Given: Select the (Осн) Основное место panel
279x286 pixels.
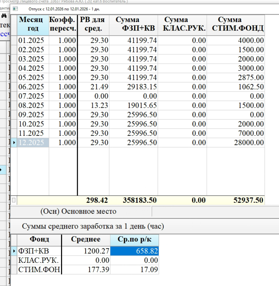Looking at the screenshot, I should (x=78, y=211).
